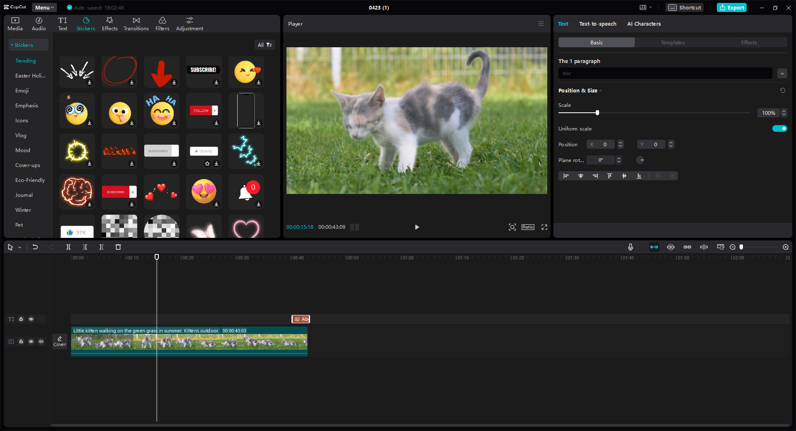Switch to AI Characters tab
Screen dimensions: 796x431
(644, 24)
